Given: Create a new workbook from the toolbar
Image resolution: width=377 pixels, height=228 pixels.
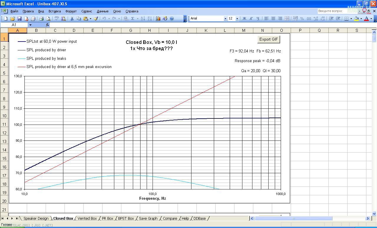Looking at the screenshot, I should (6, 19).
